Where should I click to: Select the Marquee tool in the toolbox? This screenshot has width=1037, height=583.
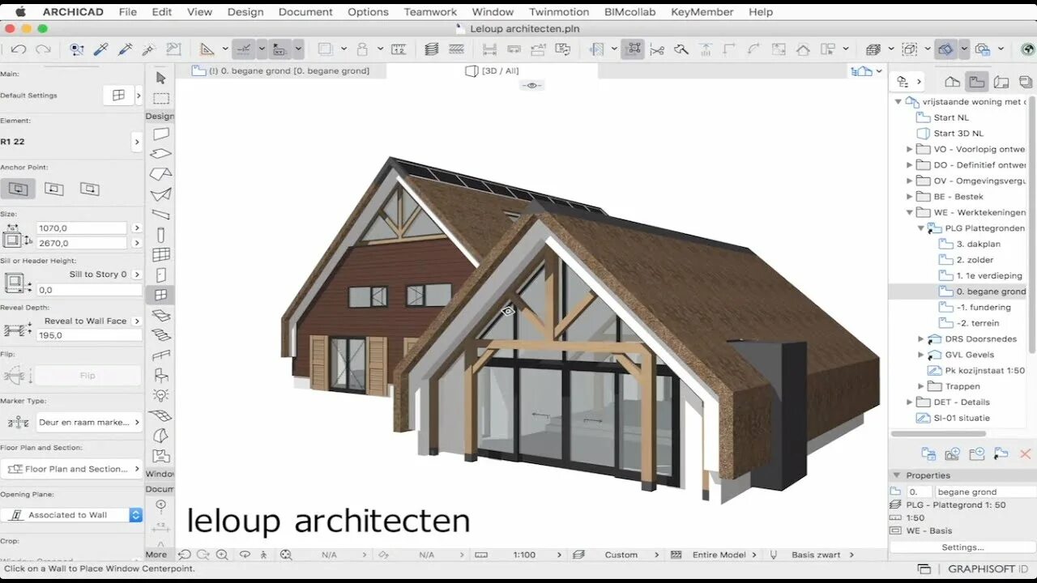pos(161,99)
